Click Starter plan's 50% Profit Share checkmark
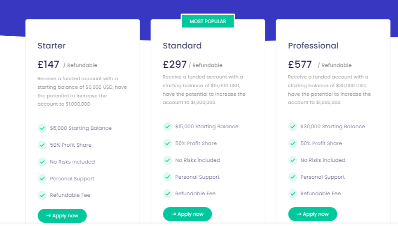 tap(42, 145)
